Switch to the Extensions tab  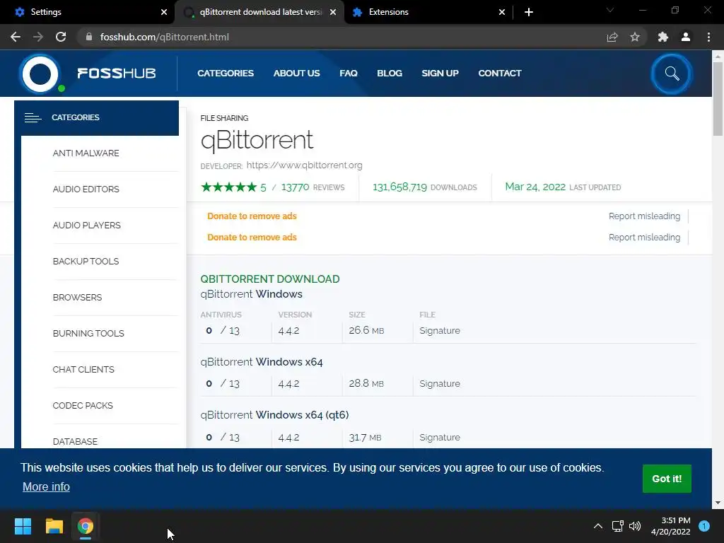click(x=428, y=12)
